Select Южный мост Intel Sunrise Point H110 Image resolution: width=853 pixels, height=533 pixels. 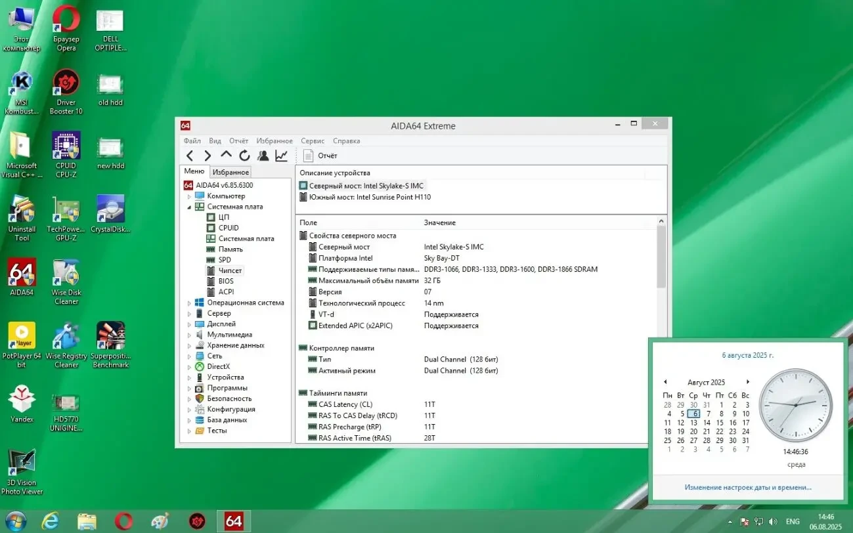tap(370, 197)
